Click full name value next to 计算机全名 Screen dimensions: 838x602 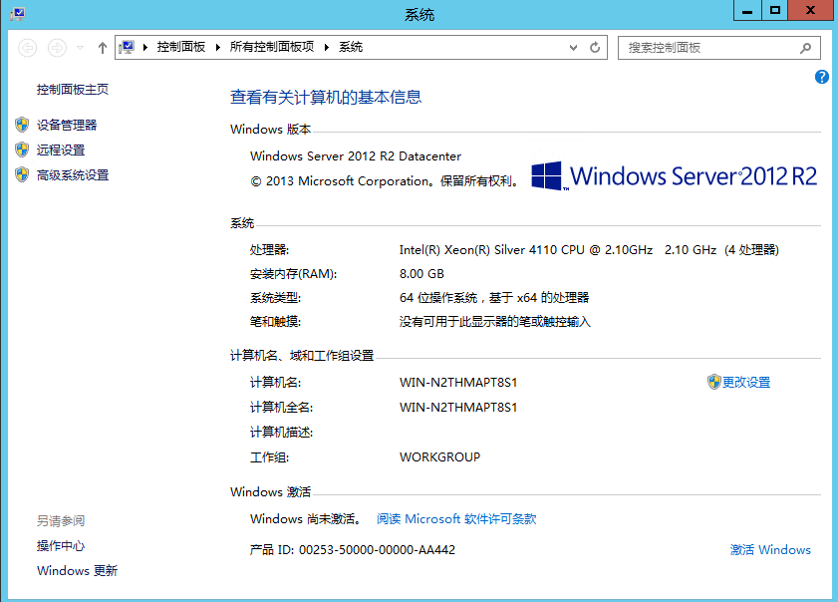458,408
